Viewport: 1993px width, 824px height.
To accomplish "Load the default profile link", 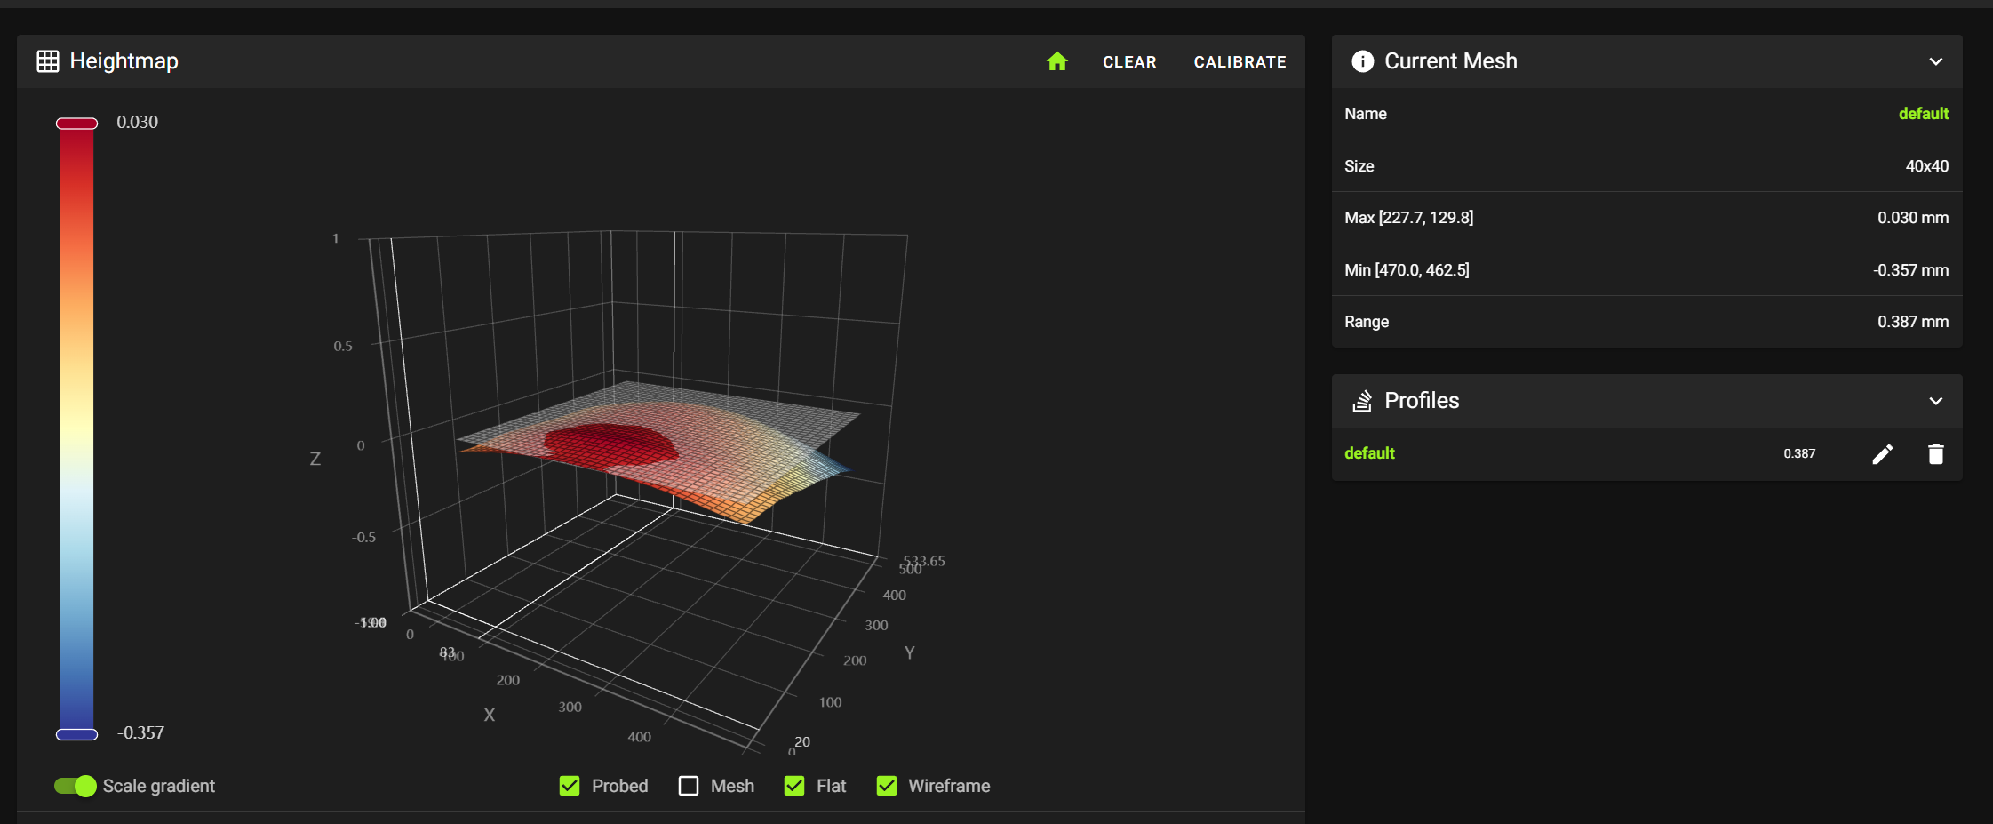I will (x=1369, y=453).
